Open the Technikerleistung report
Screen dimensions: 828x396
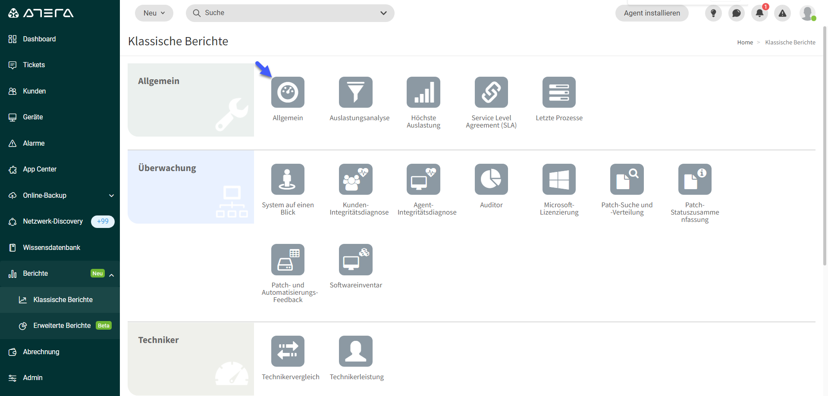pyautogui.click(x=355, y=351)
